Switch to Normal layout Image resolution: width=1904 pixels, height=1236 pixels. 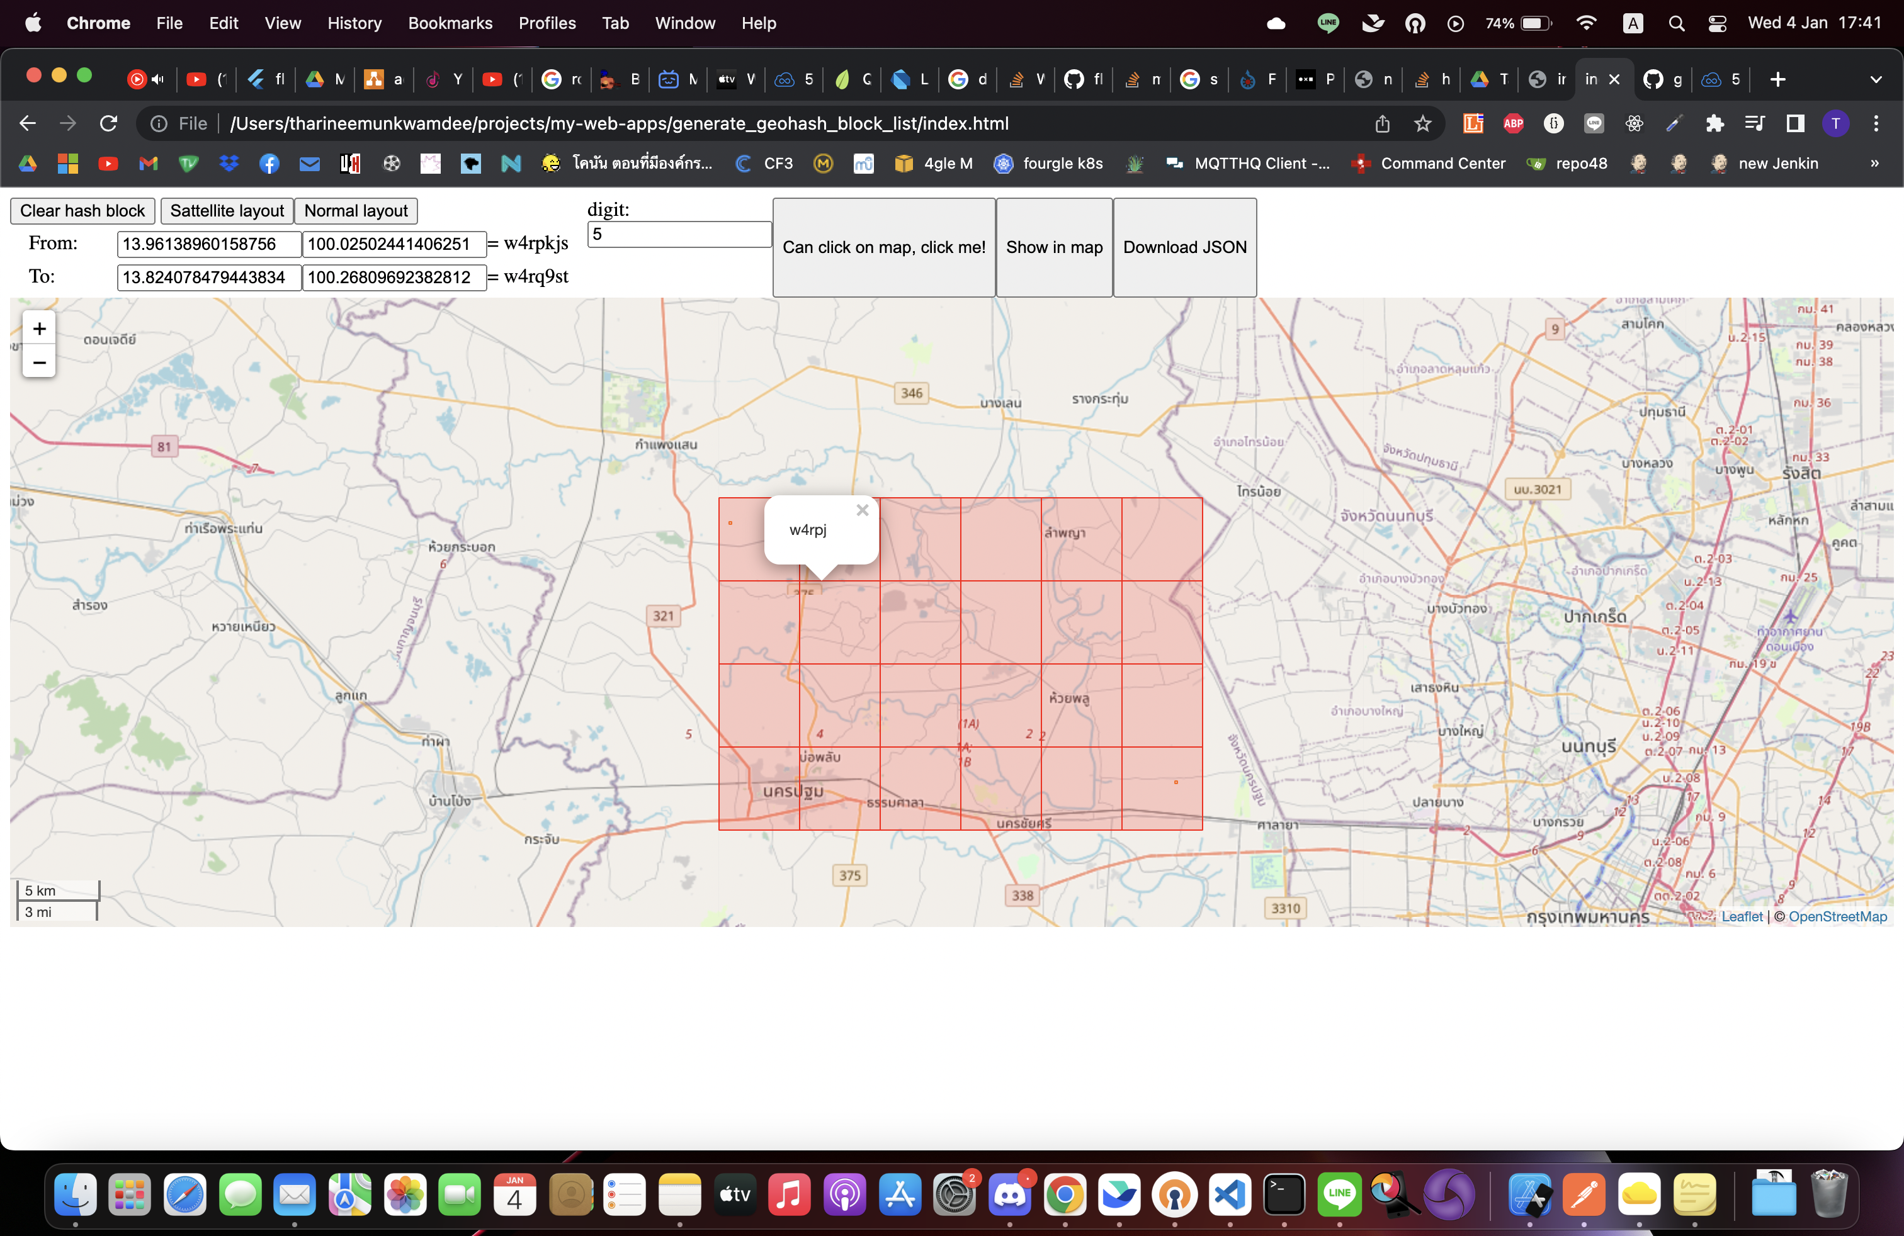tap(355, 210)
